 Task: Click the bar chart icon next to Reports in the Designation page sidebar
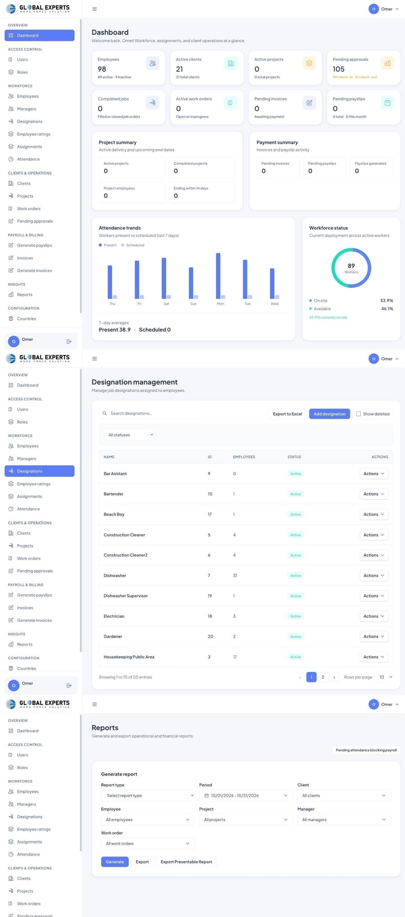click(11, 644)
